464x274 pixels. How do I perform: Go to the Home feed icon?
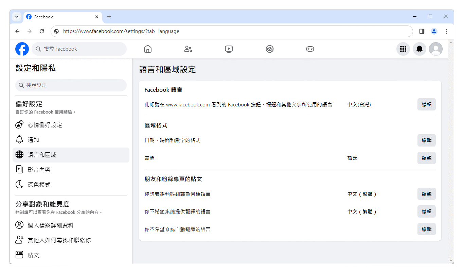click(148, 49)
